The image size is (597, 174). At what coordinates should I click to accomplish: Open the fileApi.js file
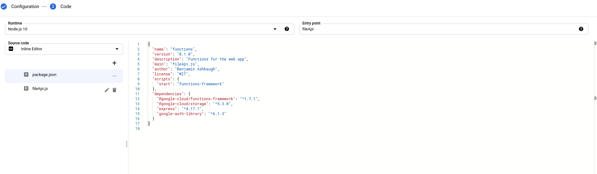(40, 89)
